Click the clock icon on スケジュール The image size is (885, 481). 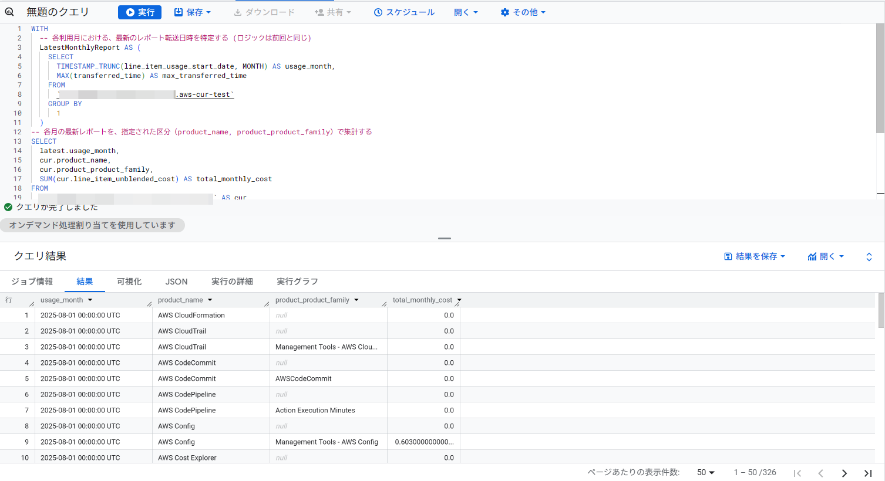point(378,11)
